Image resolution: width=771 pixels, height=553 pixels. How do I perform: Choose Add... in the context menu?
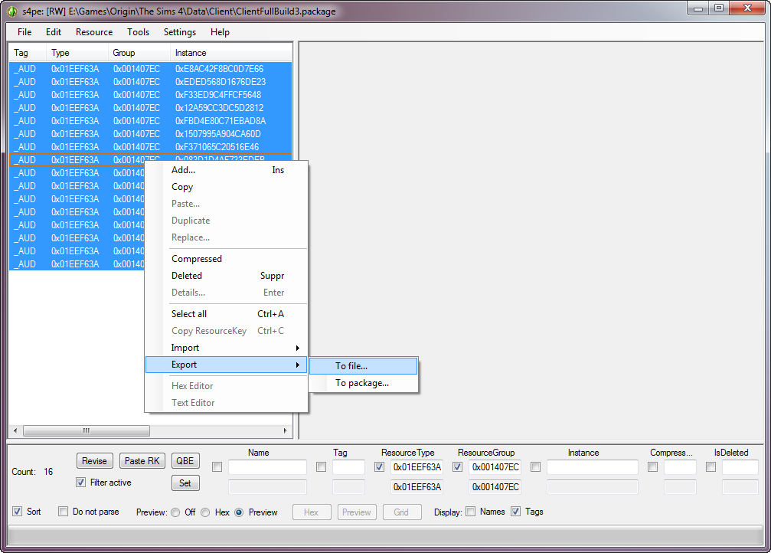(226, 170)
